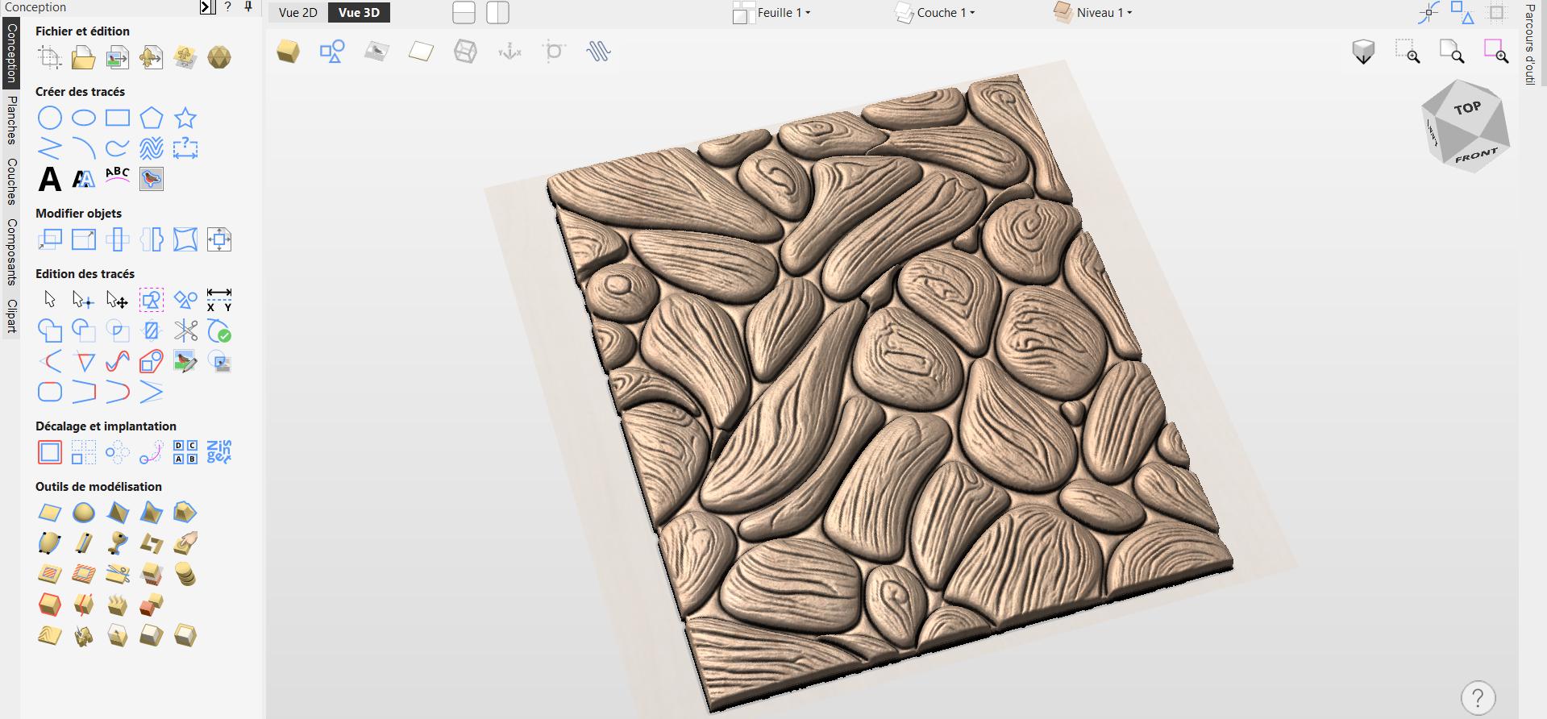Click the zoom to box magnifier icon
The image size is (1547, 719).
[x=1408, y=52]
